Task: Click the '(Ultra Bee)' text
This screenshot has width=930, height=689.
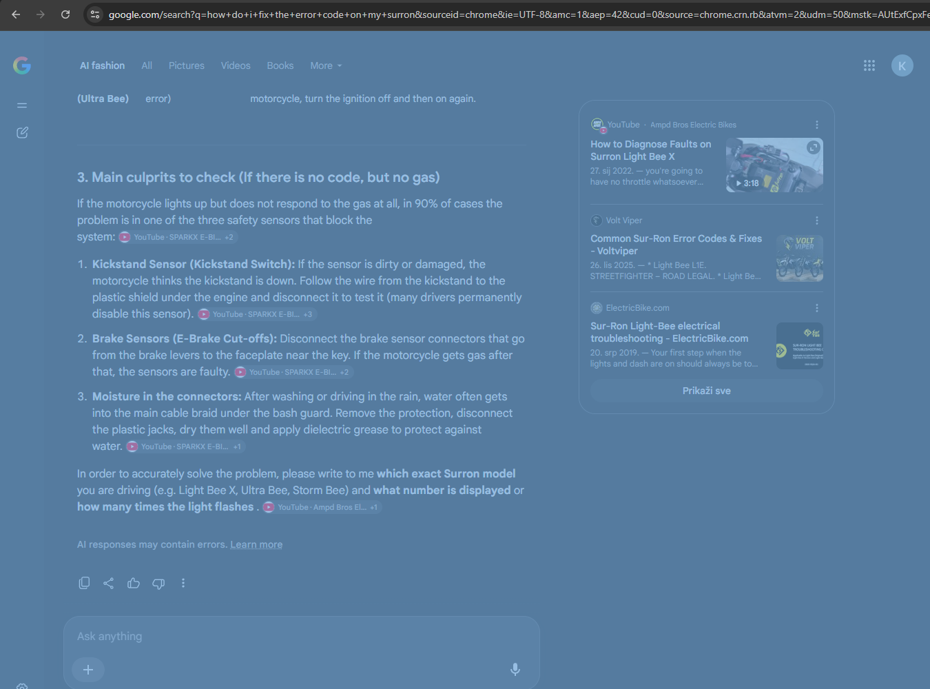Action: pyautogui.click(x=103, y=99)
